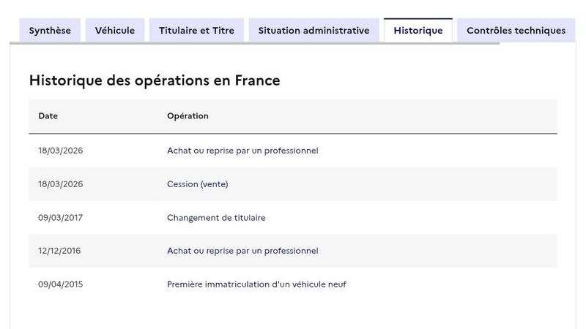This screenshot has width=586, height=329.
Task: Select 'Première immatriculation d'un véhicule neuf' entry
Action: click(x=256, y=284)
